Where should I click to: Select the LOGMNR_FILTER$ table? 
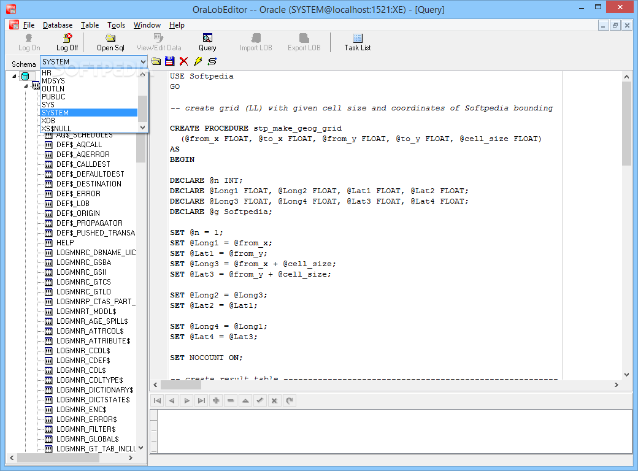tap(86, 429)
